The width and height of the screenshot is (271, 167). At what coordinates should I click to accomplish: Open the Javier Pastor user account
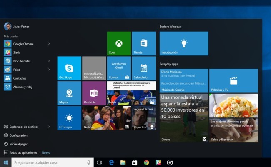[17, 27]
